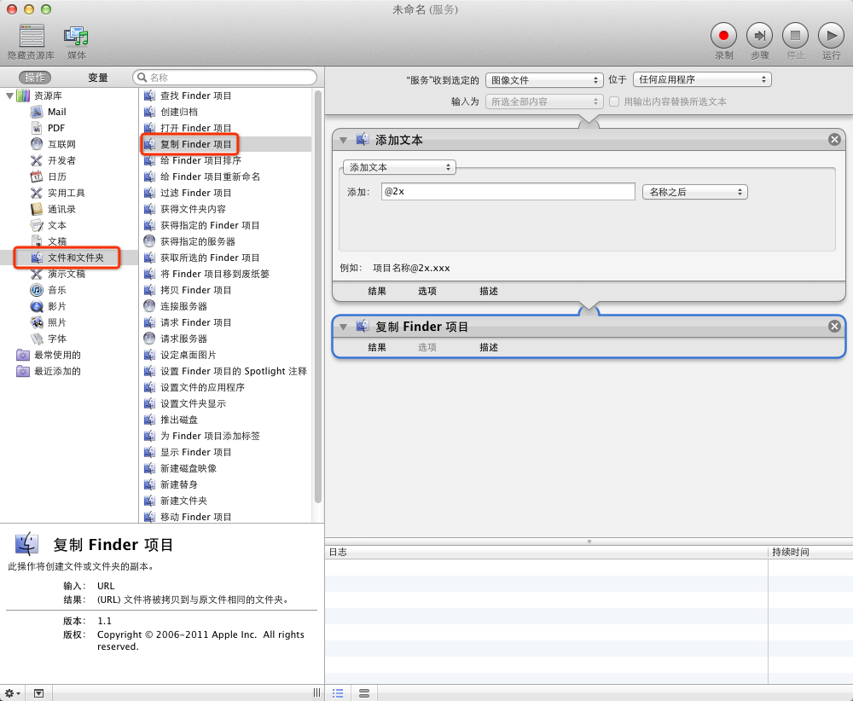Open the gear action menu at bottom
Viewport: 853px width, 701px height.
tap(13, 693)
